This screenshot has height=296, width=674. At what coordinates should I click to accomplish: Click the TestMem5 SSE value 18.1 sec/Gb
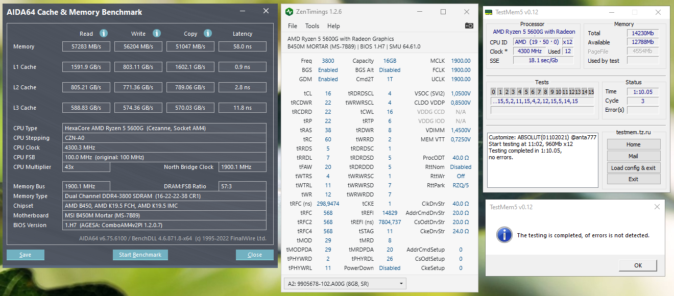[x=543, y=60]
